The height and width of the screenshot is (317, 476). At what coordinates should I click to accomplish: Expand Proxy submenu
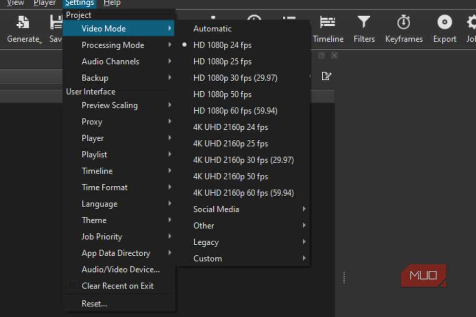[119, 122]
